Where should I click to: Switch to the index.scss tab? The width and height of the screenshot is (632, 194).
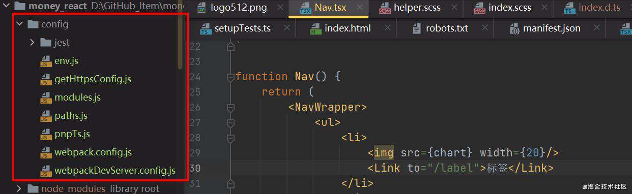click(509, 8)
